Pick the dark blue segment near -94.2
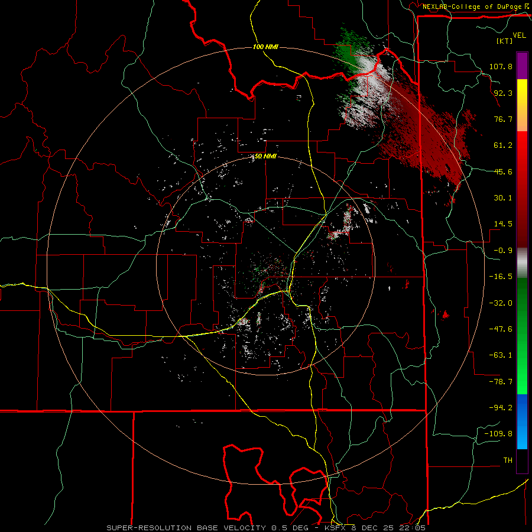Screen dimensions: 532x532 pos(522,407)
